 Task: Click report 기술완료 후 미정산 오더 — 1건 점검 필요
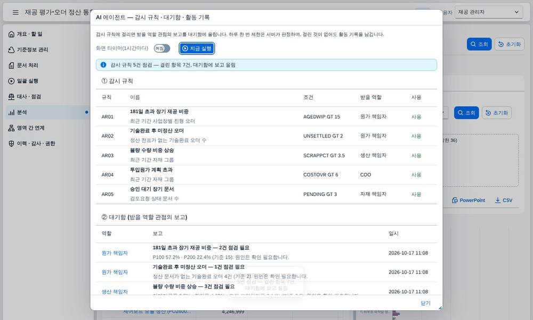pyautogui.click(x=198, y=267)
